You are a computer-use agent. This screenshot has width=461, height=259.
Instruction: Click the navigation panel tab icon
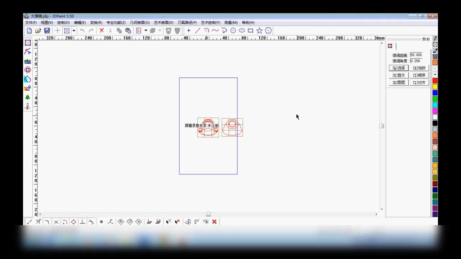point(390,46)
